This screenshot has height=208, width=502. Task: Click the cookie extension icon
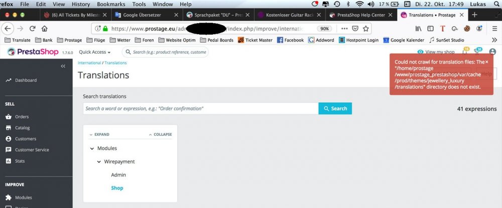467,29
